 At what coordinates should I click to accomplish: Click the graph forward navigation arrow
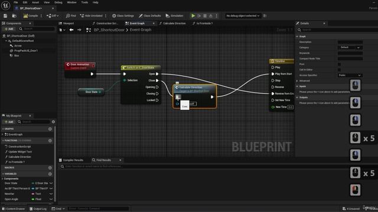click(79, 30)
